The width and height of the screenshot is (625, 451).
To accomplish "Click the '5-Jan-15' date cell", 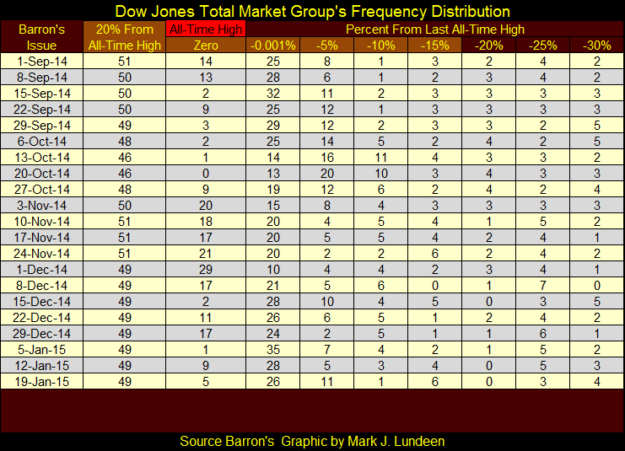I will click(42, 349).
